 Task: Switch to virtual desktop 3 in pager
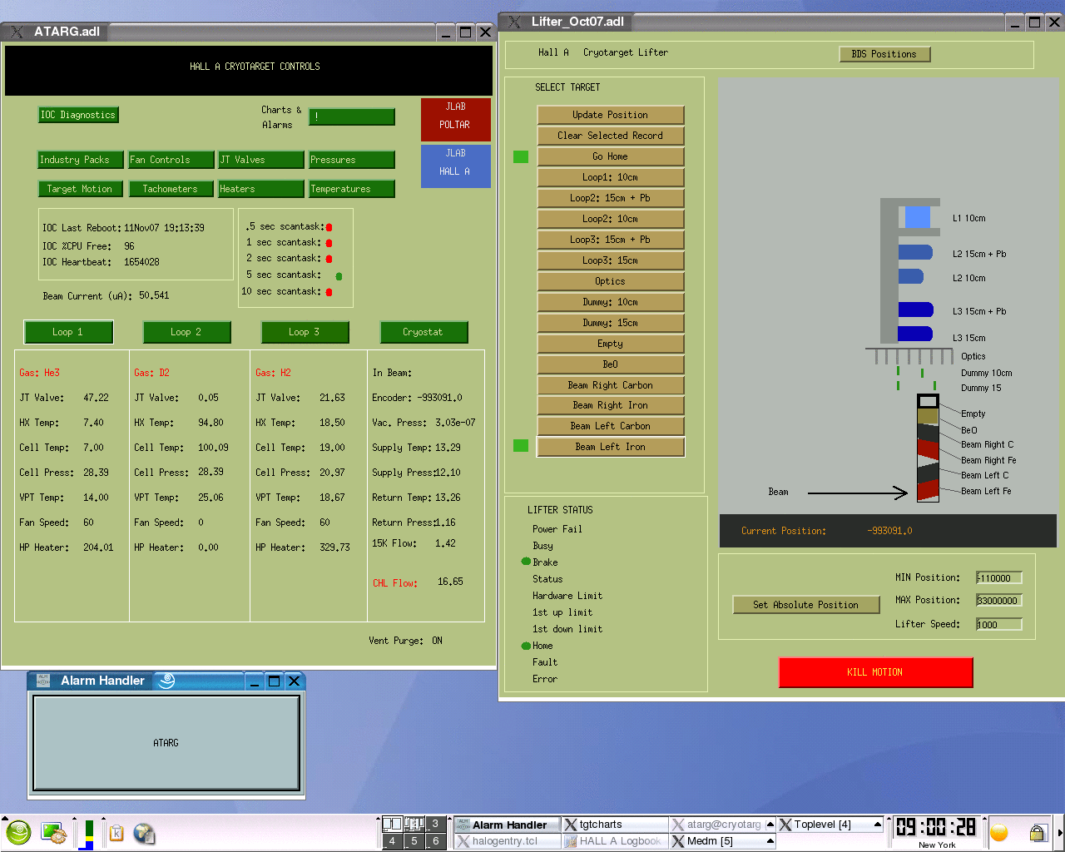click(435, 824)
